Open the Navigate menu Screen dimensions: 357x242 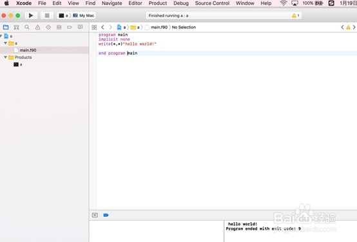click(x=111, y=3)
